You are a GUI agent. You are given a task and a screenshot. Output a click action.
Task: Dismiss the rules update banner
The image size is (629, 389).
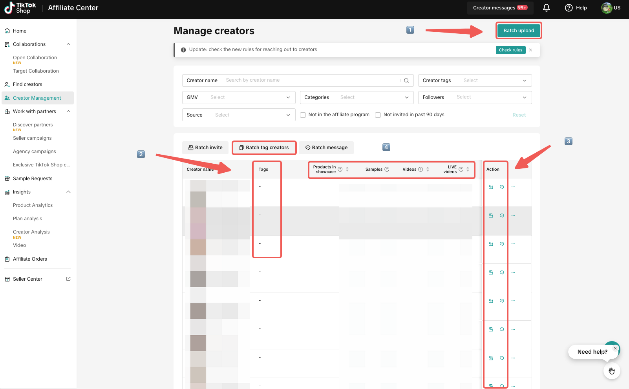(x=530, y=50)
